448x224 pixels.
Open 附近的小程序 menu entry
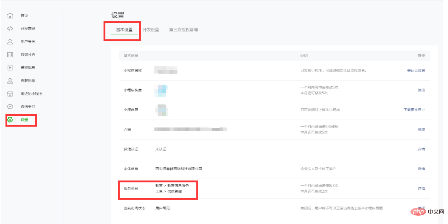click(31, 94)
